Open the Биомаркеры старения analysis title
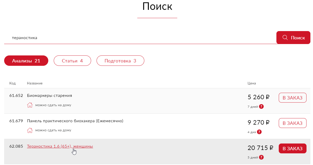The image size is (313, 165). (x=50, y=96)
